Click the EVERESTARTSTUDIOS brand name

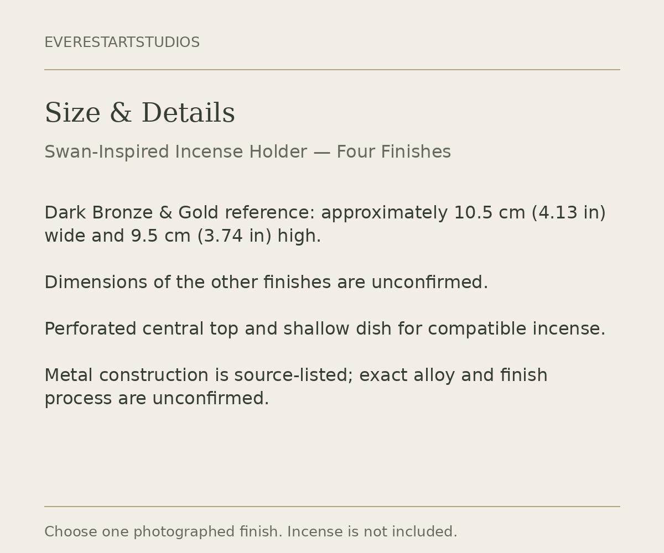click(122, 43)
